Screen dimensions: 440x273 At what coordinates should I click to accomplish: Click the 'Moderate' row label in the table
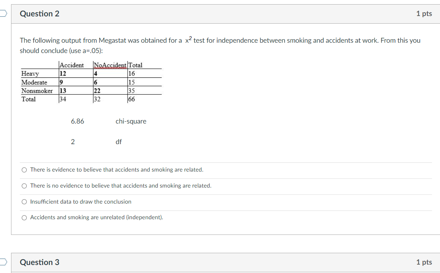coord(35,82)
